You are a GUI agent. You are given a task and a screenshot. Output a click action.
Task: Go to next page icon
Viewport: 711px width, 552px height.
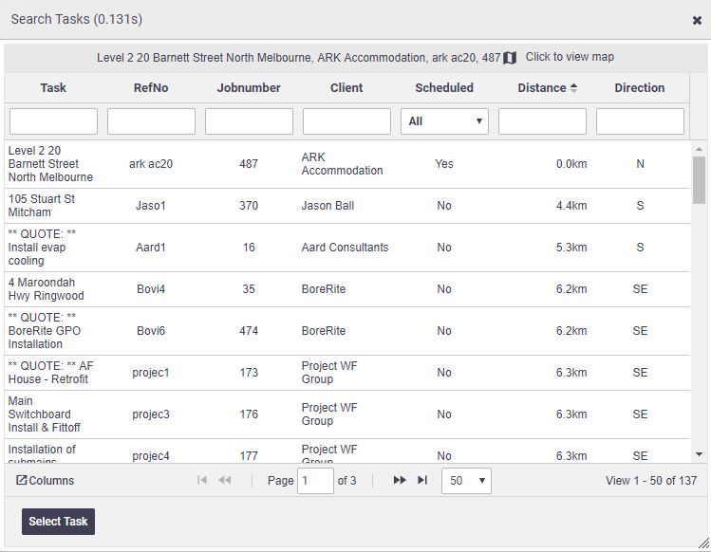tap(400, 480)
